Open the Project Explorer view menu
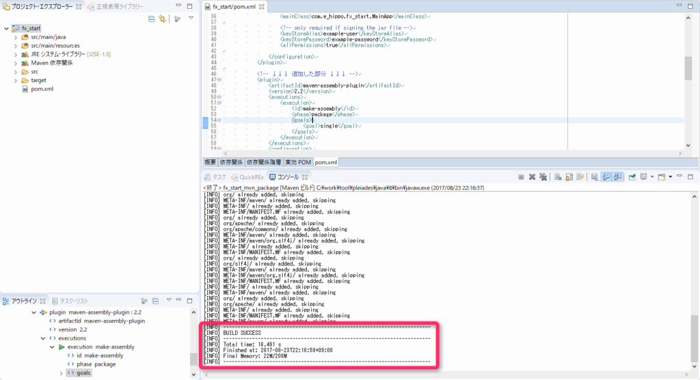The image size is (700, 380). pyautogui.click(x=191, y=18)
